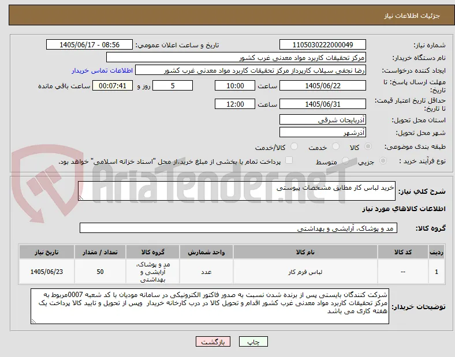Select the جزیی purchase type radio
Screen dimensions: 455x357
(x=383, y=161)
